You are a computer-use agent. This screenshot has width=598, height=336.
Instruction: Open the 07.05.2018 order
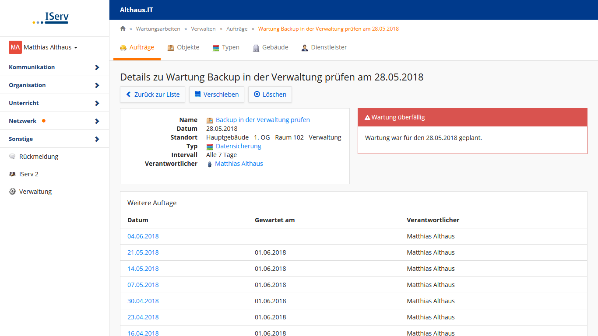tap(143, 285)
